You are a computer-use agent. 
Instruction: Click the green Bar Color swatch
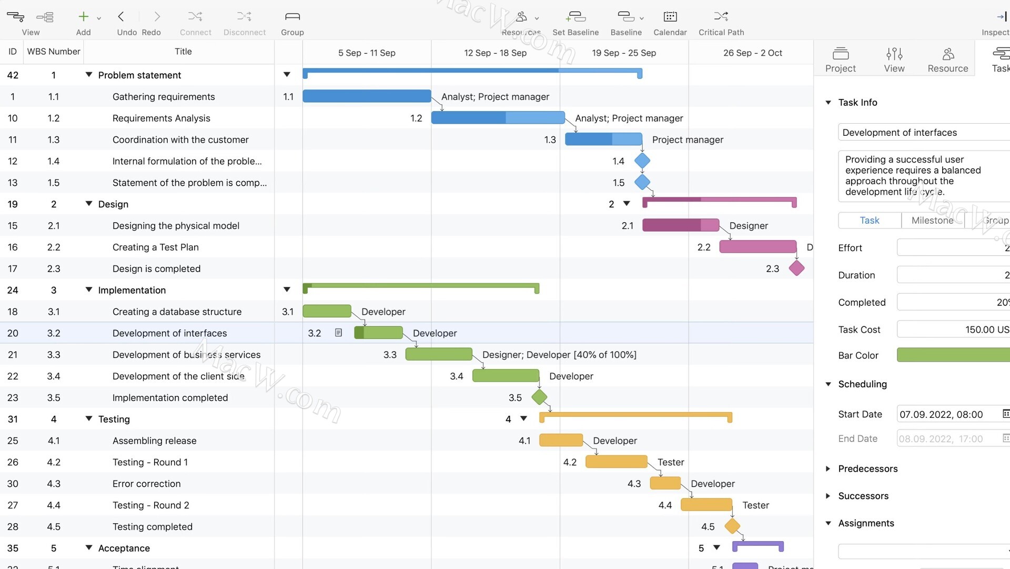pyautogui.click(x=953, y=355)
